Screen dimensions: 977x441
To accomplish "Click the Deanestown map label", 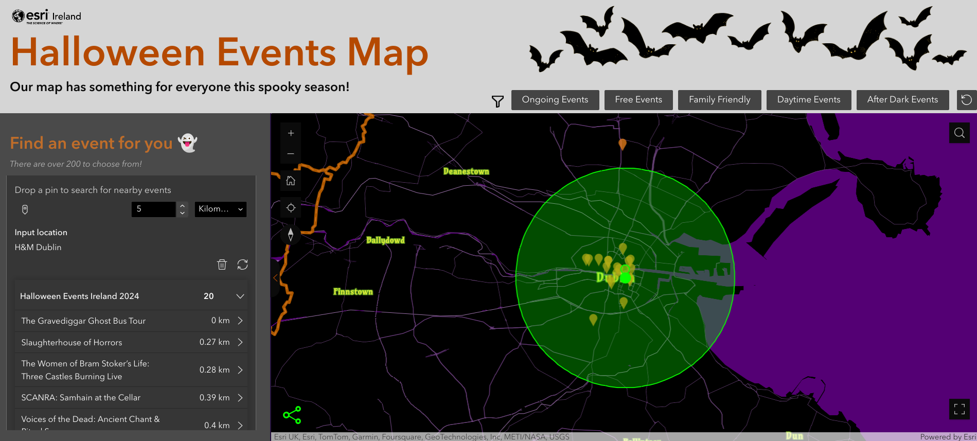I will point(466,171).
